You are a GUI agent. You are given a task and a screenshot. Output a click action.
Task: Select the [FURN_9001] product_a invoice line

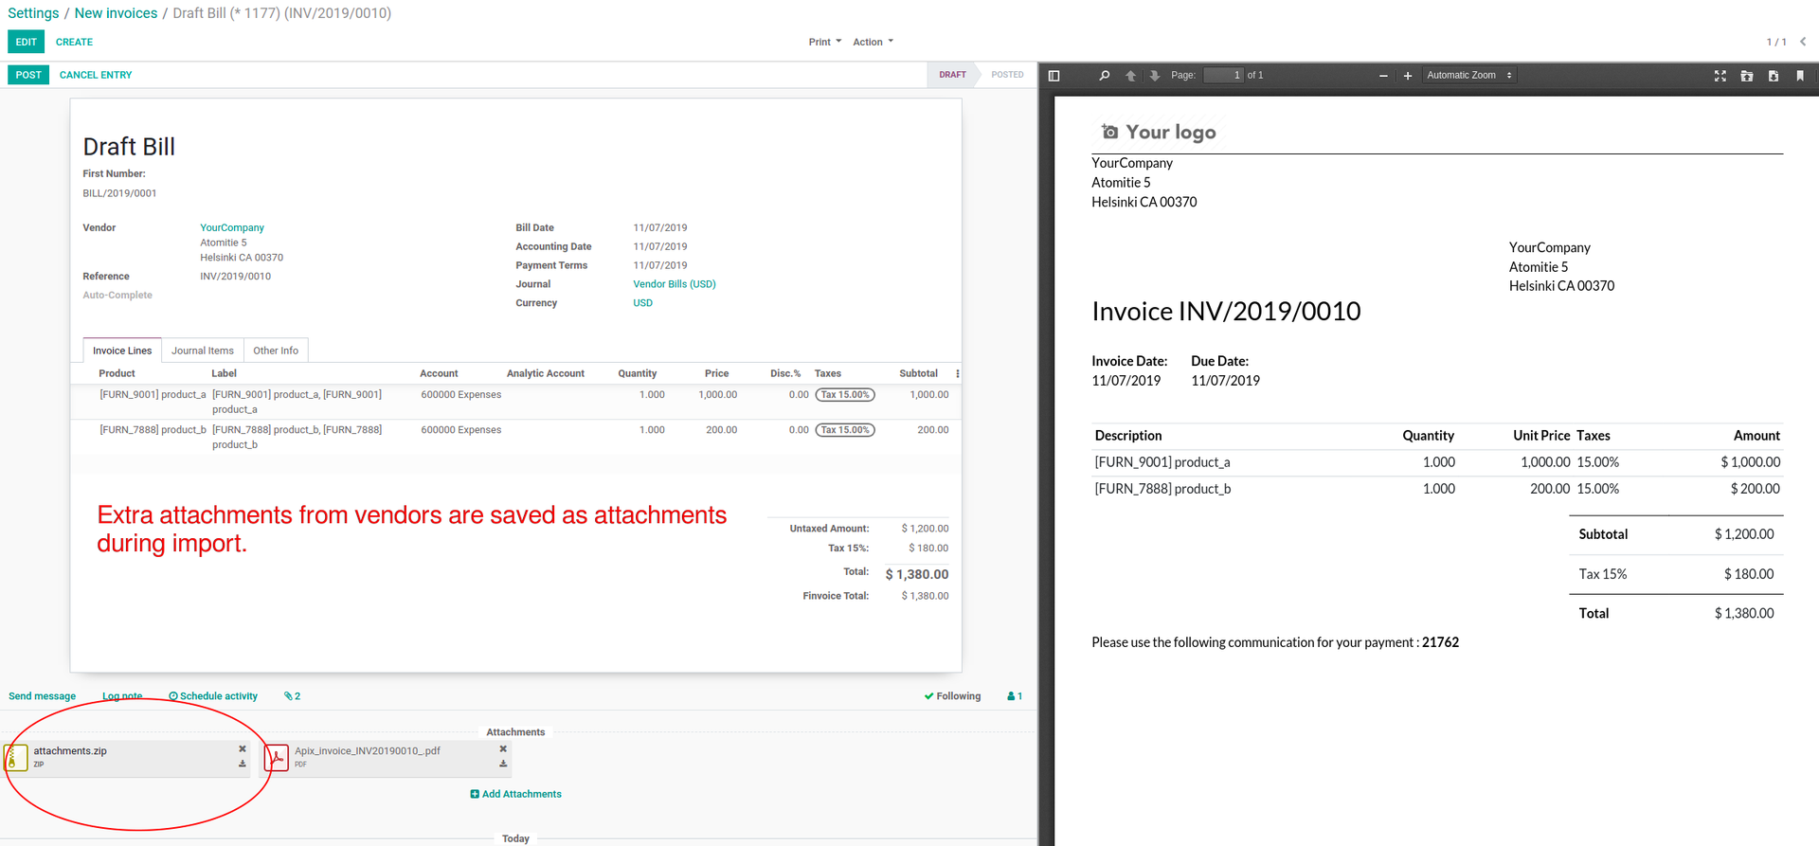[516, 402]
